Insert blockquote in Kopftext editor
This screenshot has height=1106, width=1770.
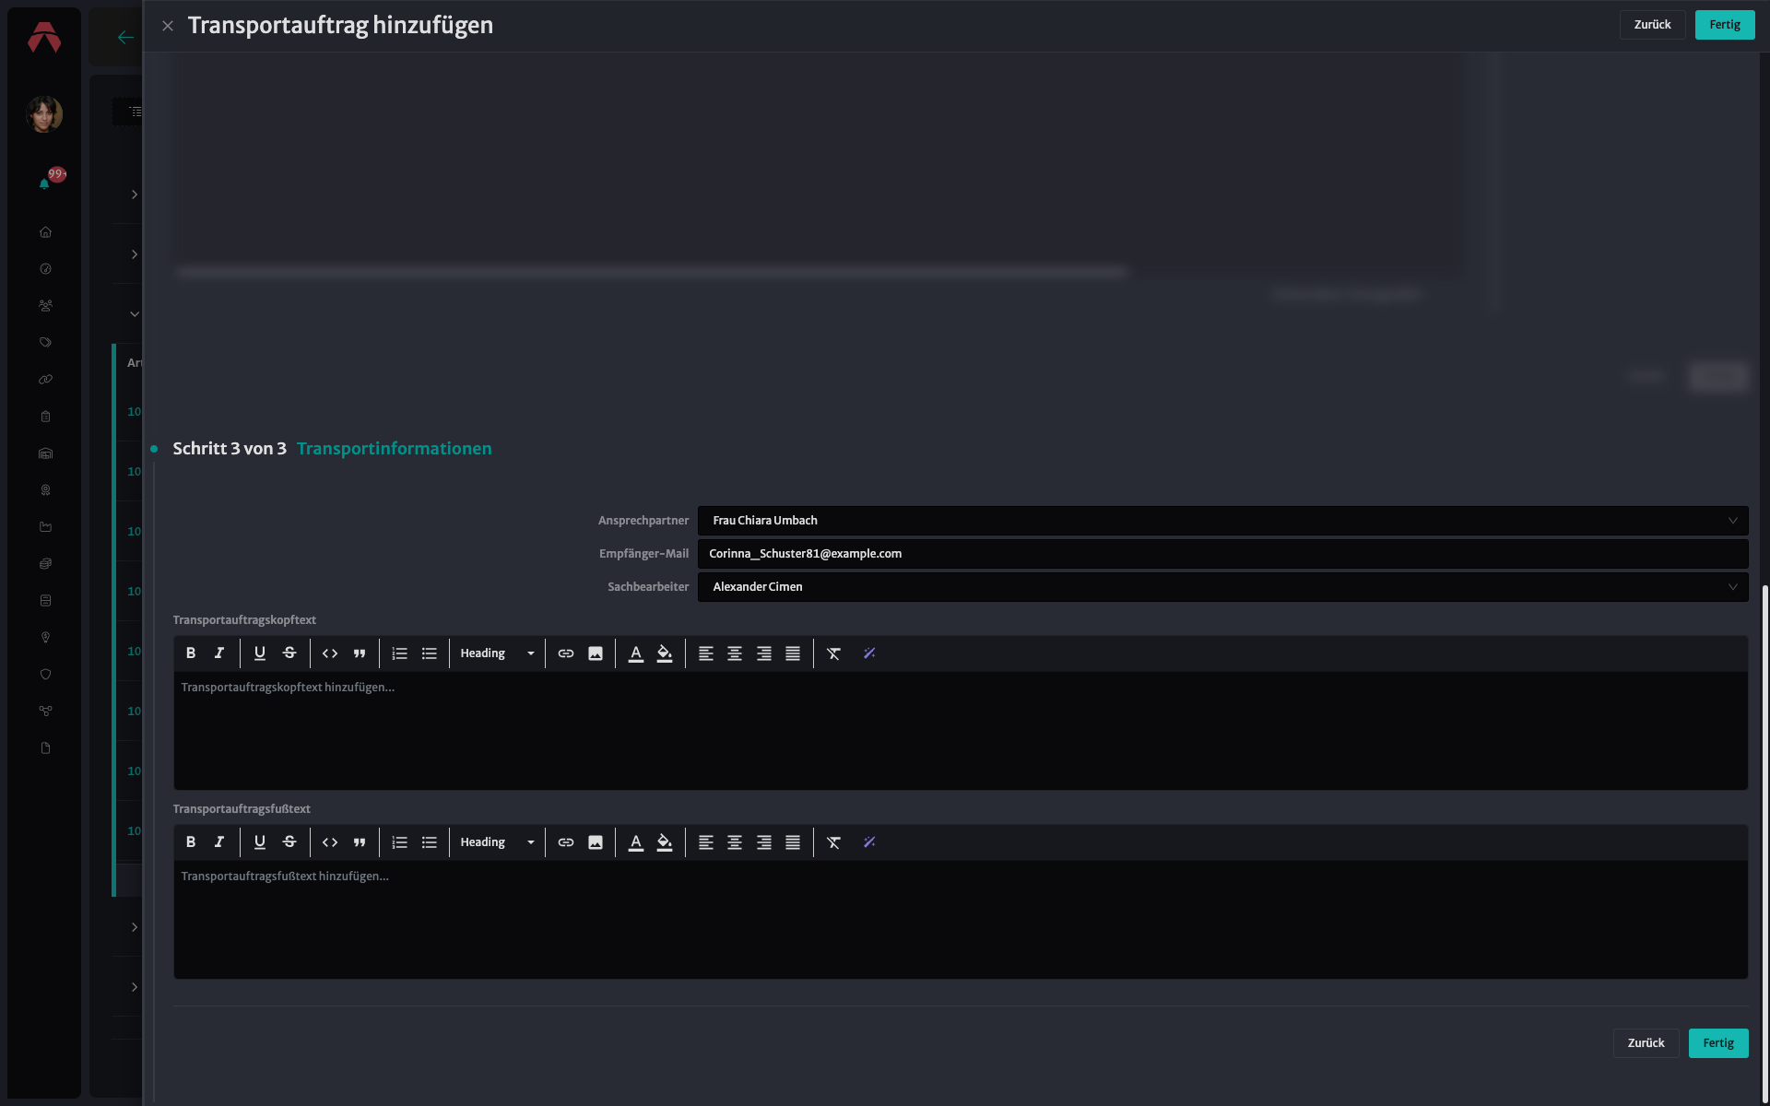click(x=360, y=653)
